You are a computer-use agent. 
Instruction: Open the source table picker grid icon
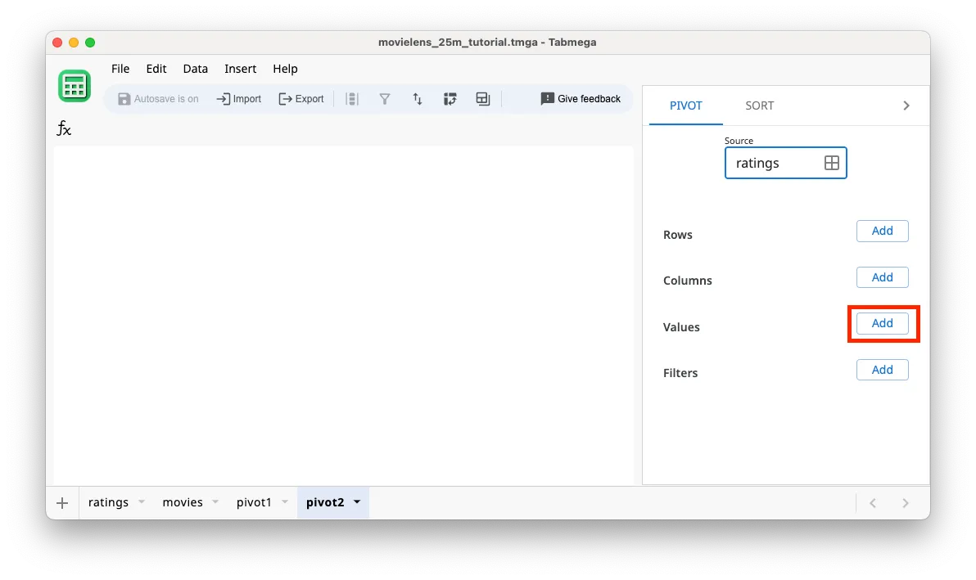tap(832, 163)
